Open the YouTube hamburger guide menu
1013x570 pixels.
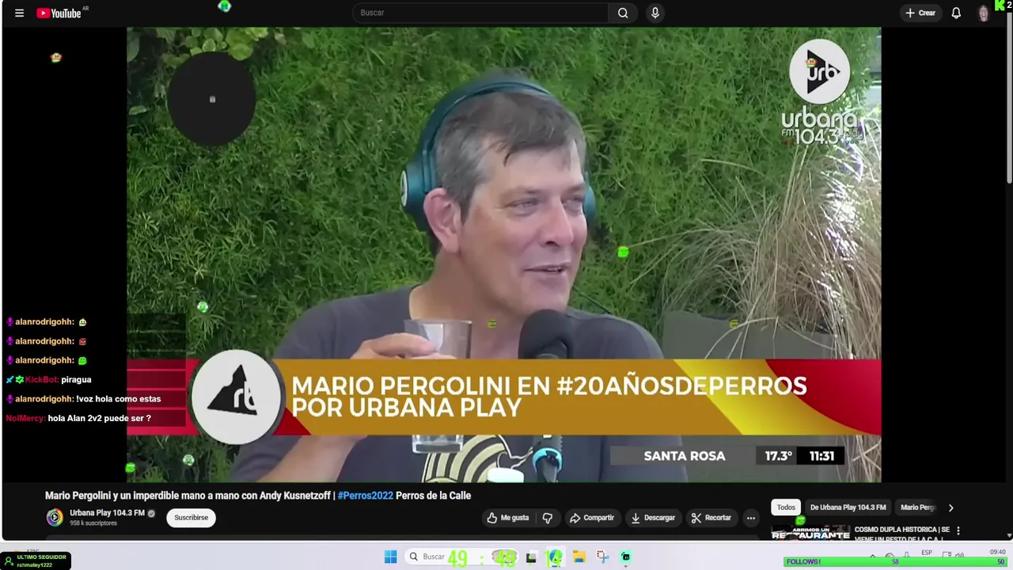click(x=19, y=13)
